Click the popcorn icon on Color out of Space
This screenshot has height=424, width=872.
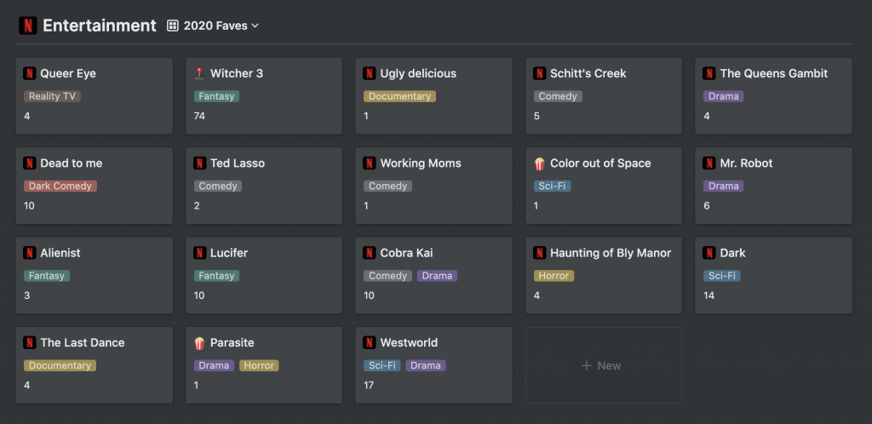[539, 163]
